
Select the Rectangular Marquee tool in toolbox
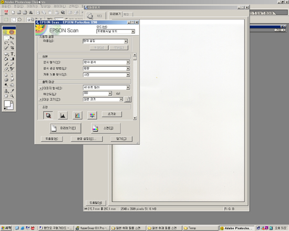(x=6, y=38)
